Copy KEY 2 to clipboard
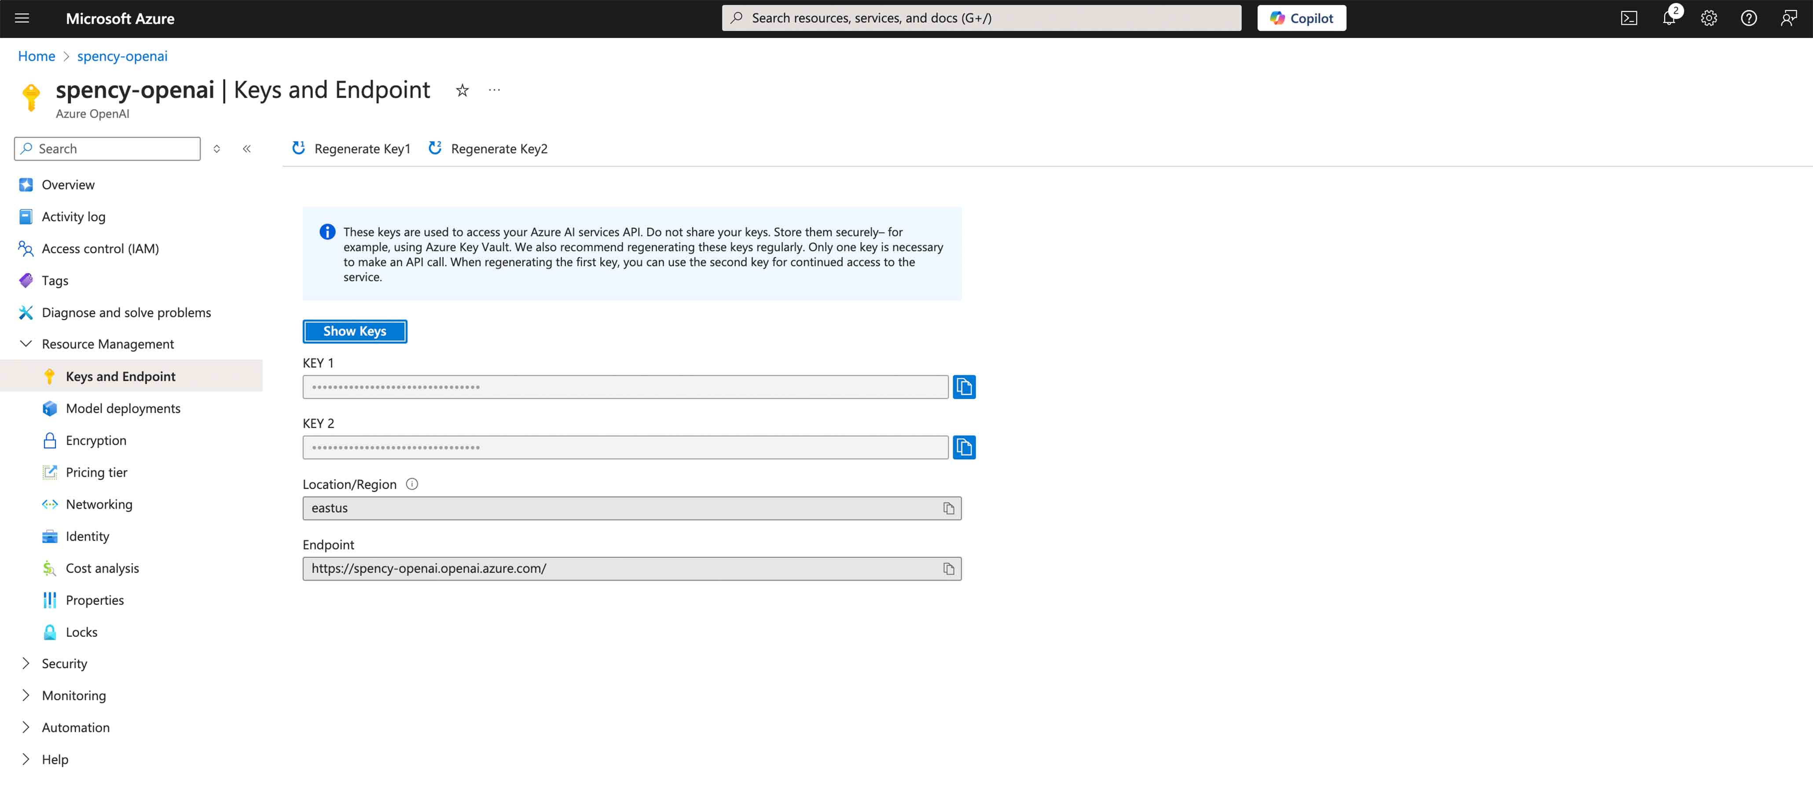Viewport: 1813px width, 805px height. coord(964,447)
